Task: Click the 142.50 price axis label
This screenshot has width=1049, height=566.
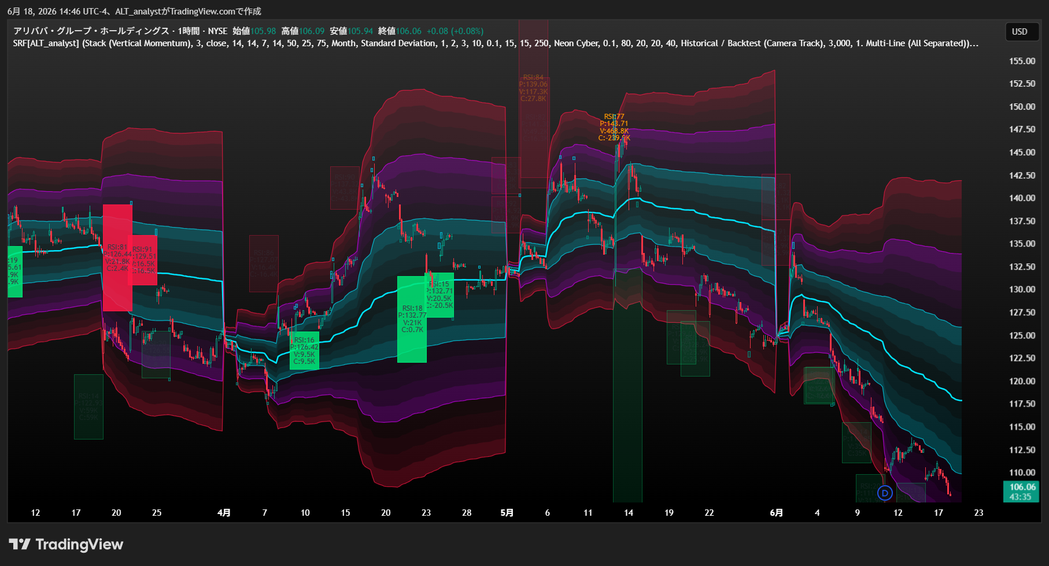Action: tap(1022, 176)
